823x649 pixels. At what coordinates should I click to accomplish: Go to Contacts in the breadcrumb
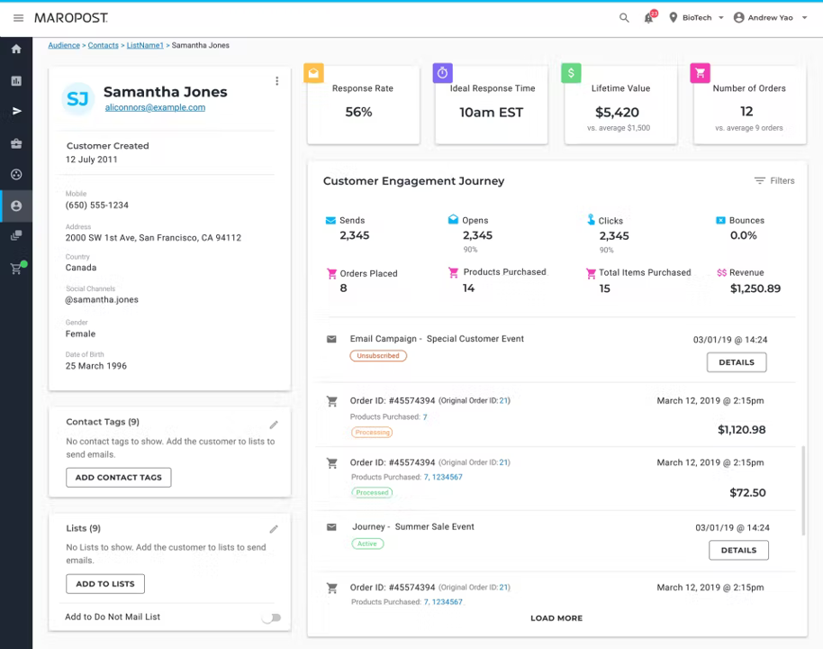[103, 45]
